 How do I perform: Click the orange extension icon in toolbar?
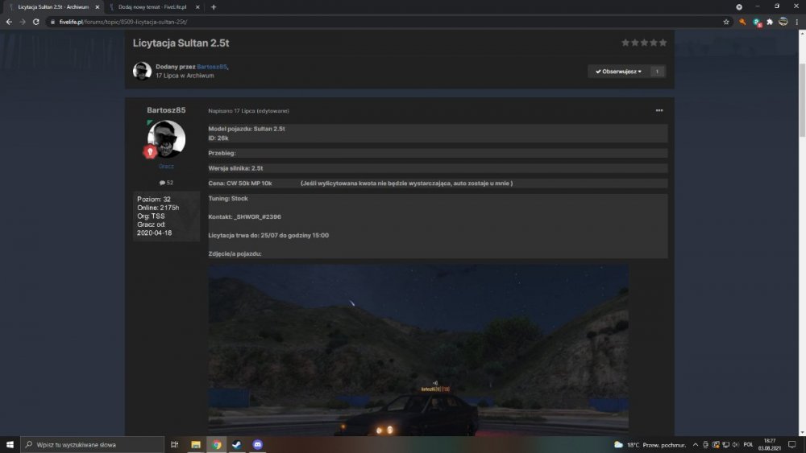[742, 22]
